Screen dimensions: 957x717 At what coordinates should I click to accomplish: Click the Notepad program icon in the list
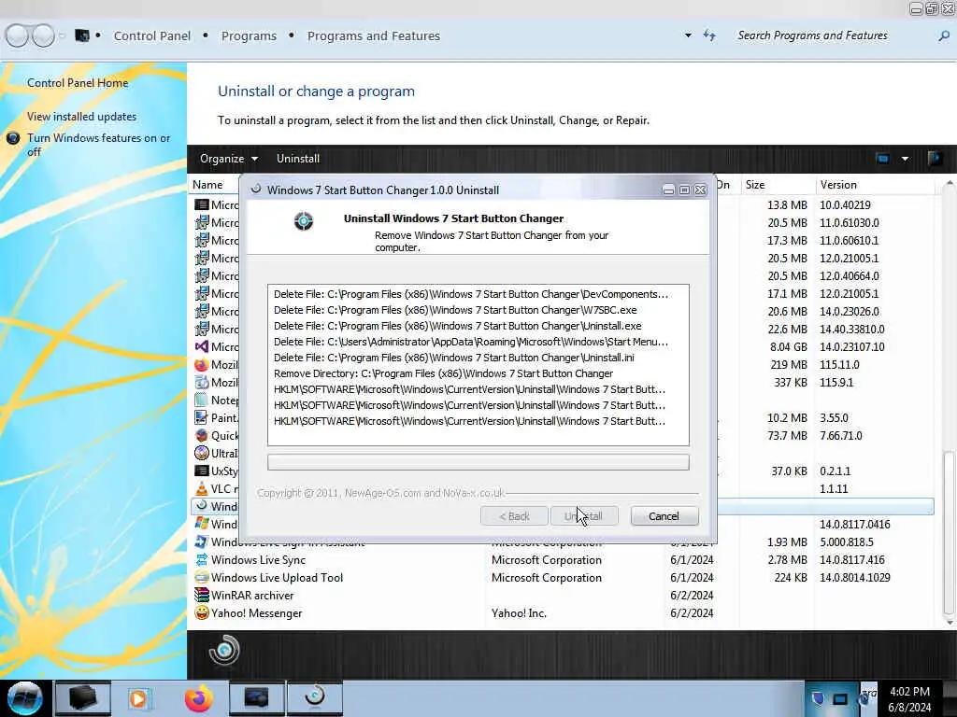click(x=202, y=400)
